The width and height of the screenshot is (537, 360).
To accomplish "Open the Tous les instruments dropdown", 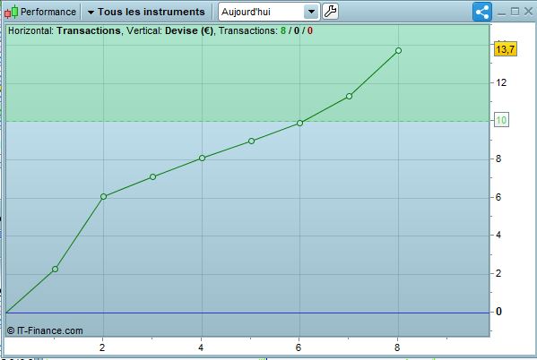I will (146, 12).
